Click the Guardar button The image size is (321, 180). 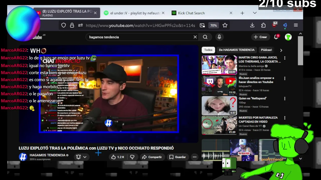(x=178, y=157)
